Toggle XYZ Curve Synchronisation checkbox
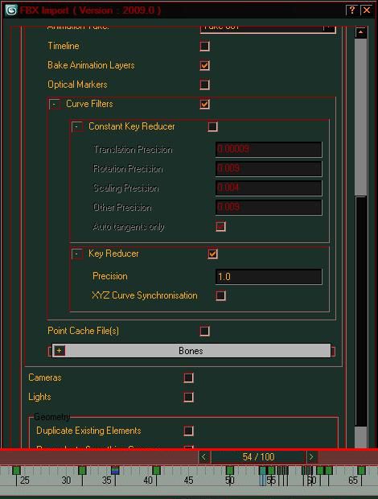Viewport: 378px width, 499px height. (x=221, y=295)
